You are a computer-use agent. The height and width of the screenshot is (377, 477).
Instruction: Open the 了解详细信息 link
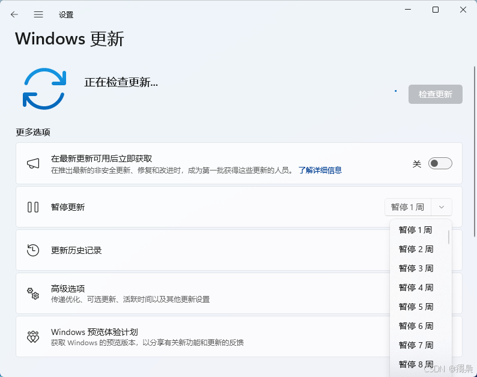320,170
